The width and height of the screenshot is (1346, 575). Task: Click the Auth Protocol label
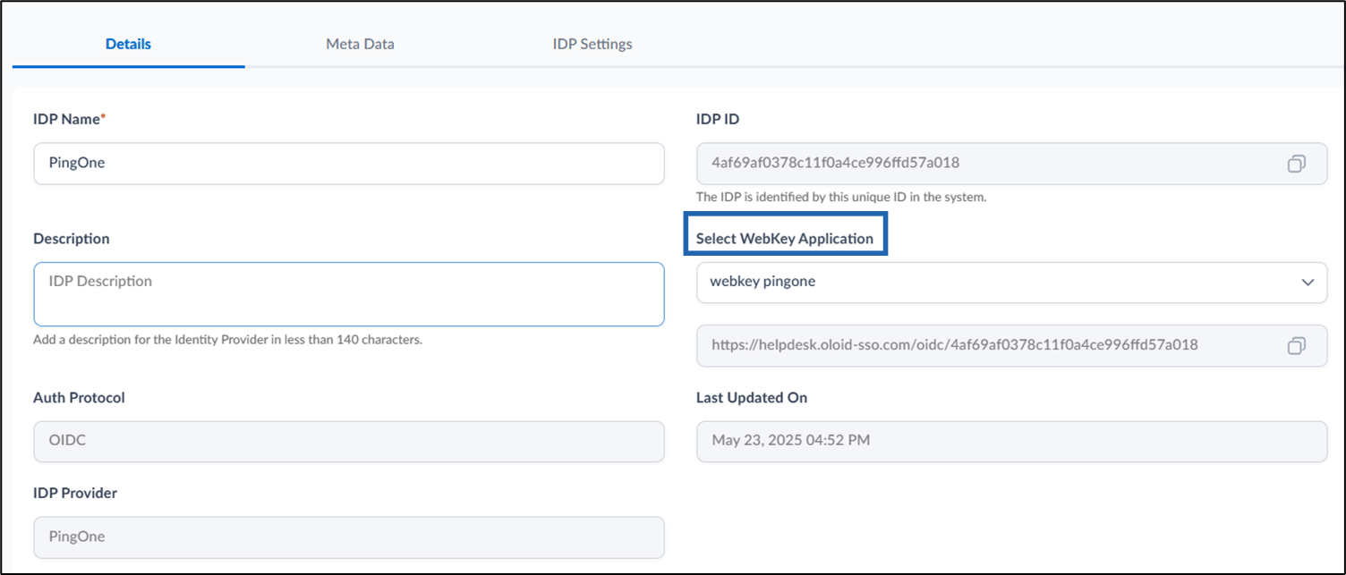tap(79, 397)
